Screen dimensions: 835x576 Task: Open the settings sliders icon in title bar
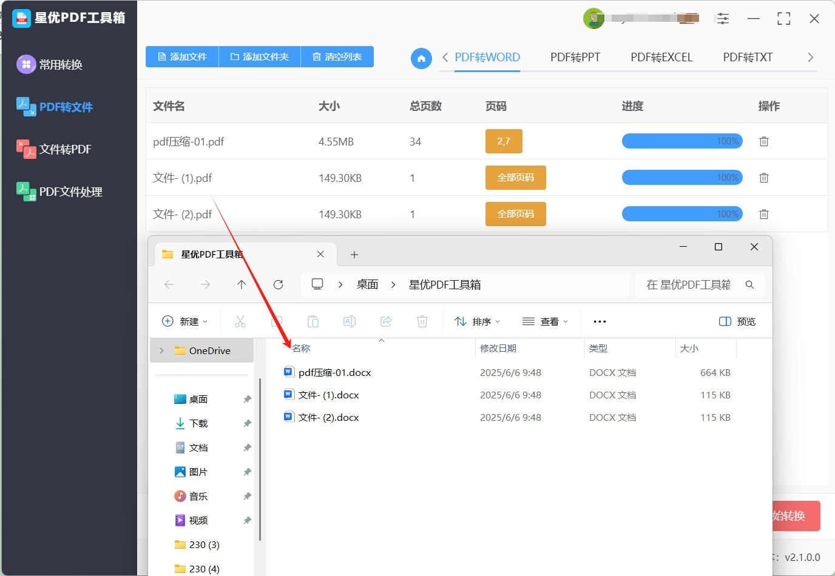(x=723, y=19)
